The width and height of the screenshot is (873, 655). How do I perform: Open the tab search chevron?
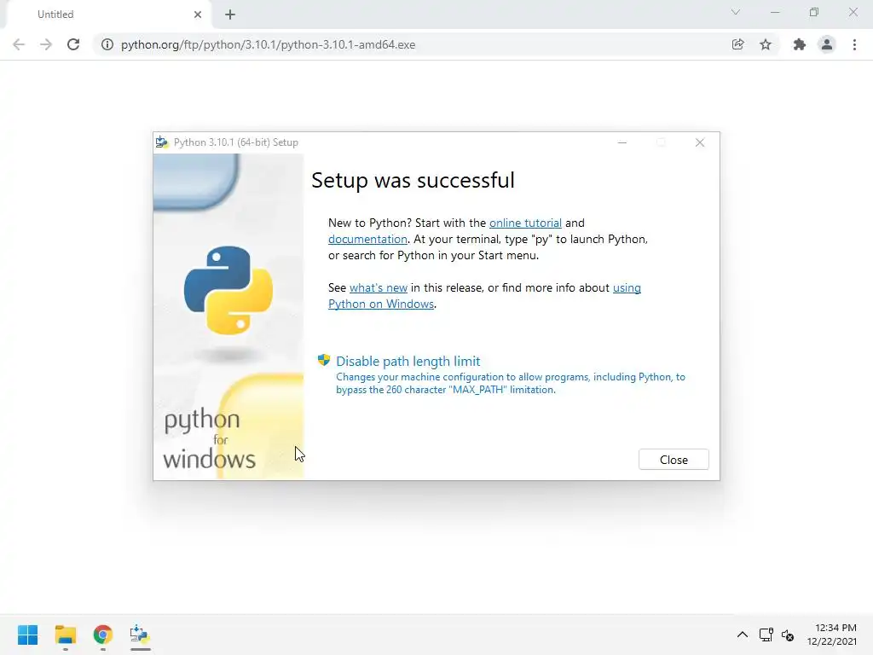(x=736, y=12)
